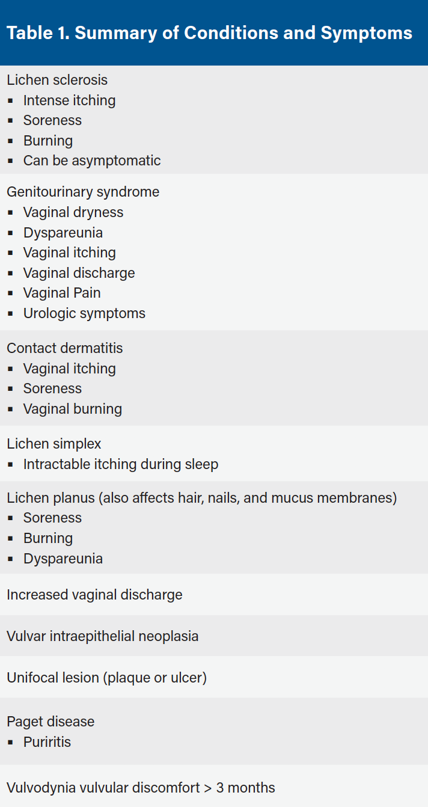428x807 pixels.
Task: Select the 'Contact dermatitis' heading
Action: pyautogui.click(x=64, y=348)
